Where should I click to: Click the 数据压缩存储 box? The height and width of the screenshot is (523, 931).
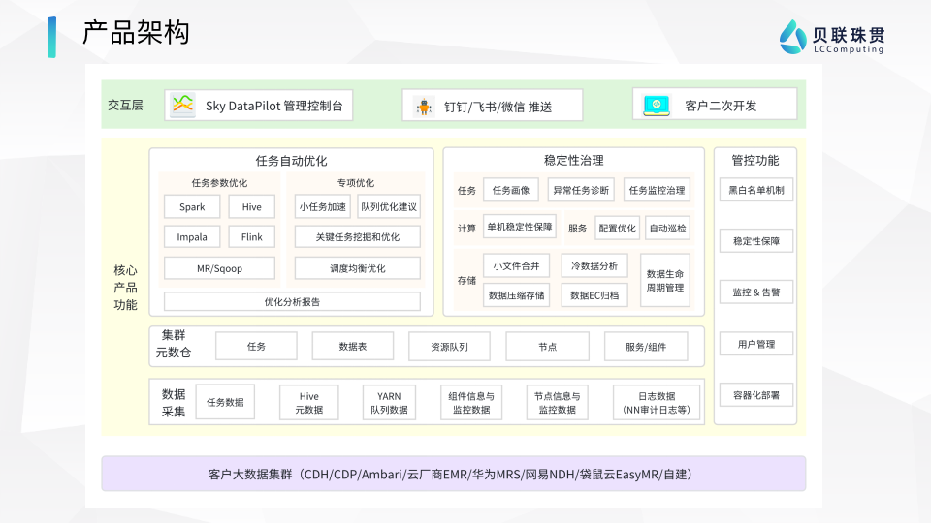pyautogui.click(x=516, y=295)
